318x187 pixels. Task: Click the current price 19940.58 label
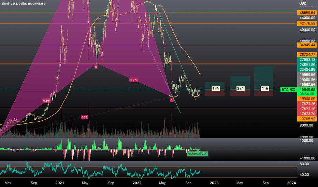click(x=307, y=89)
